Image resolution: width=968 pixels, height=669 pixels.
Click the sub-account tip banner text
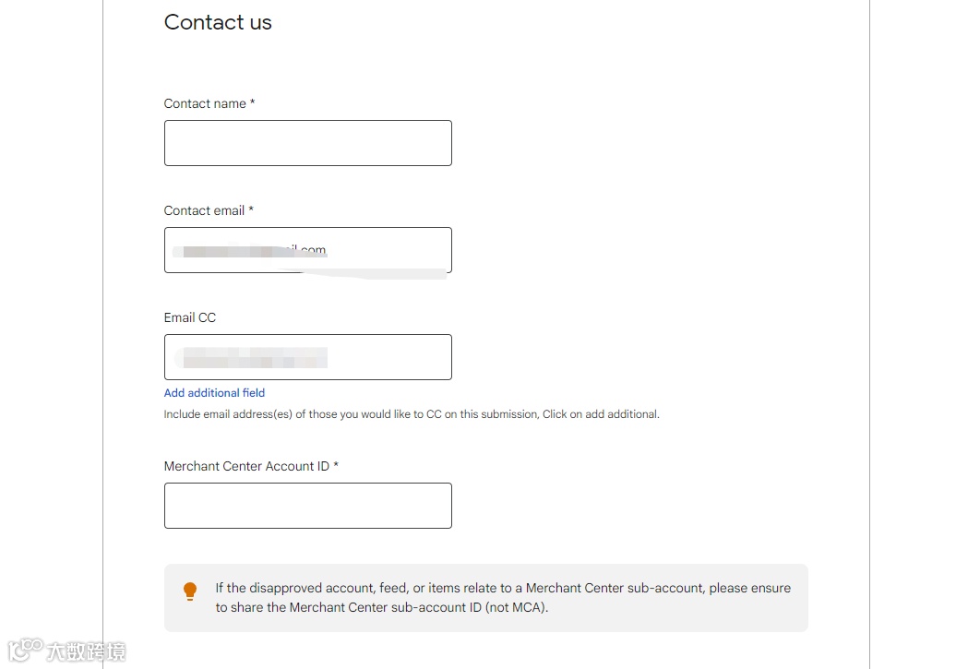coord(502,597)
